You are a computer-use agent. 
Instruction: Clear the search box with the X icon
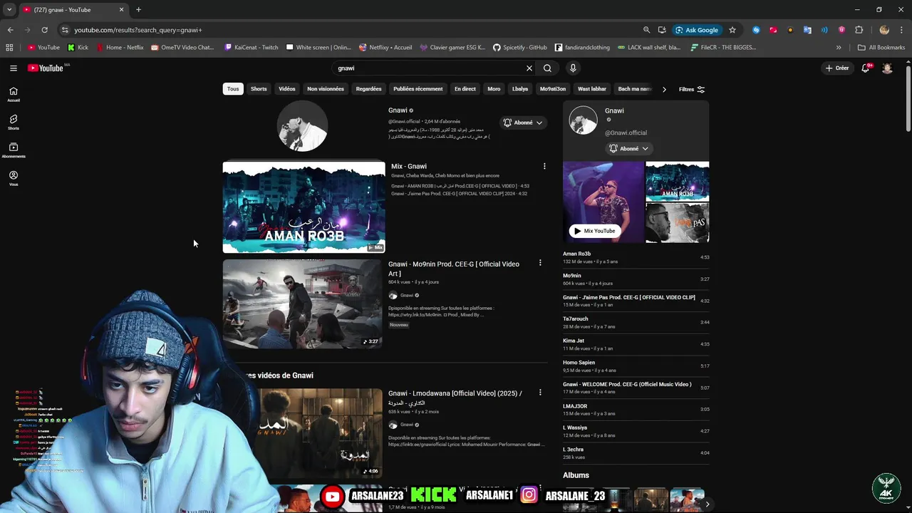pos(529,68)
